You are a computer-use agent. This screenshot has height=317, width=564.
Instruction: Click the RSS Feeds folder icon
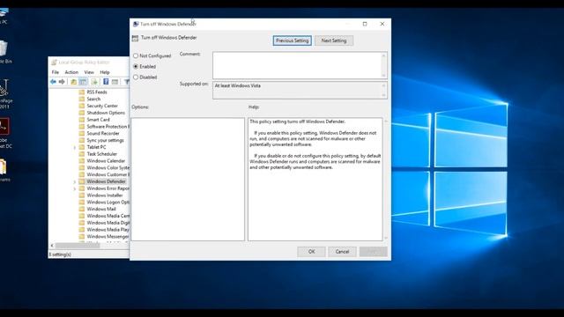(82, 92)
